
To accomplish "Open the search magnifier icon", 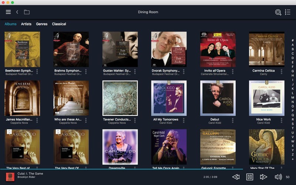I will (x=278, y=12).
